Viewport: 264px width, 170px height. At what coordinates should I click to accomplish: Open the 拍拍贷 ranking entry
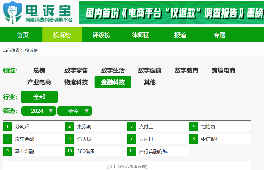[220, 127]
